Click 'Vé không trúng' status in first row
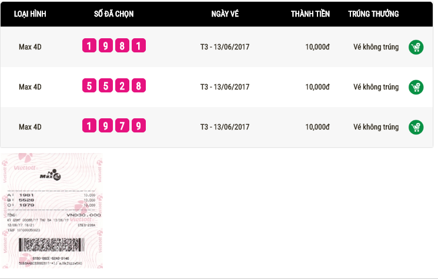Viewport: 438px width, 279px height. (x=376, y=47)
